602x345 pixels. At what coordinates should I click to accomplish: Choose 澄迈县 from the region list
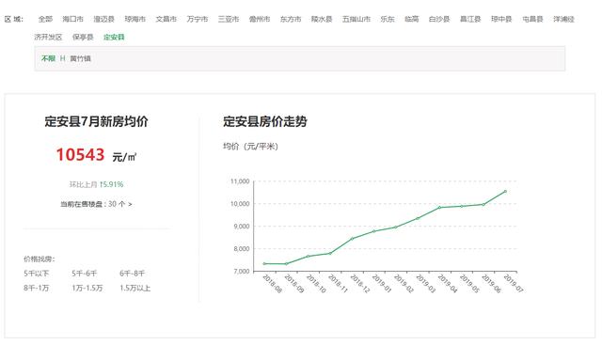click(103, 19)
